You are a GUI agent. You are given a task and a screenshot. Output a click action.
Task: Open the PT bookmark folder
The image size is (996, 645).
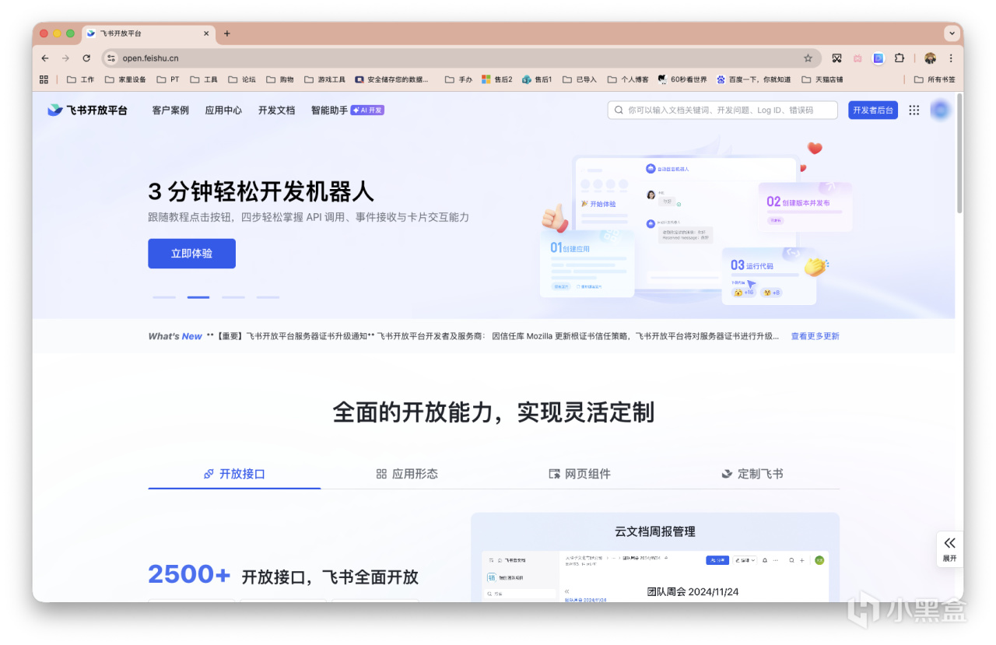[168, 79]
